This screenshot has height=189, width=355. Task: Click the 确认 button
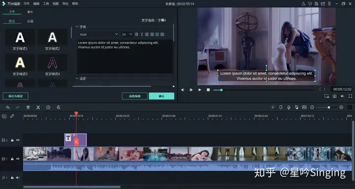161,96
